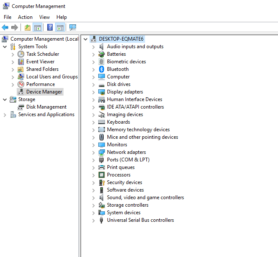Click the Disk drives icon
The width and height of the screenshot is (278, 257).
click(x=102, y=85)
